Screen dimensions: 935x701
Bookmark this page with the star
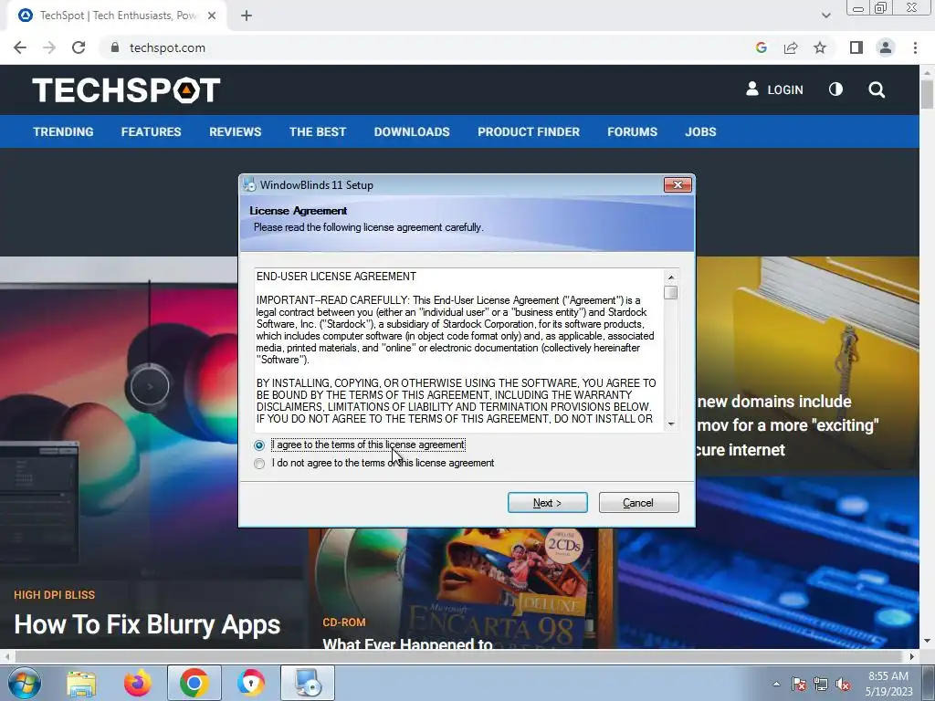(820, 47)
